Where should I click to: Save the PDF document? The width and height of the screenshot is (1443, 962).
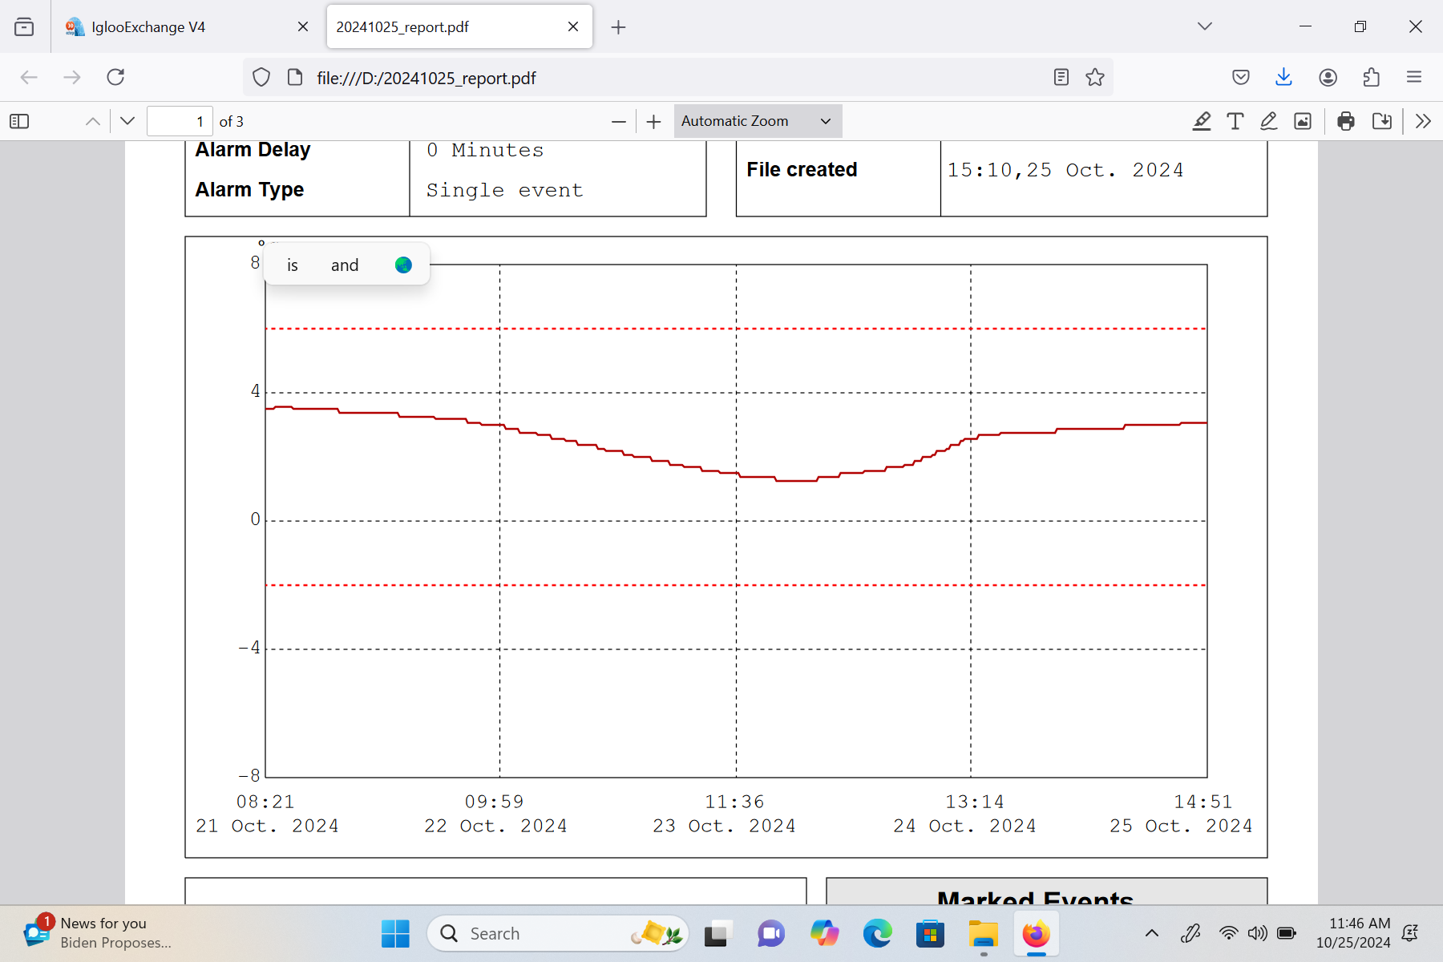tap(1382, 121)
